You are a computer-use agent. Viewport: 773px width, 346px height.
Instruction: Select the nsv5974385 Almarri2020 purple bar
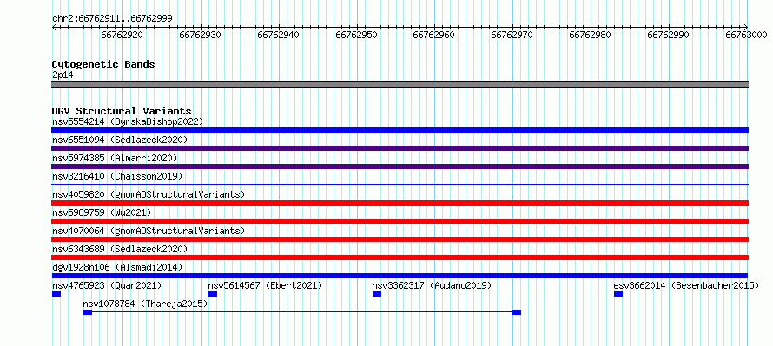[400, 166]
